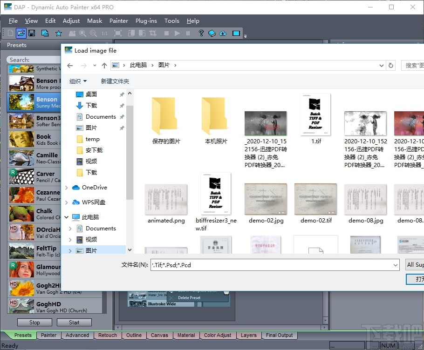The height and width of the screenshot is (350, 424).
Task: Open the Painter menu
Action: click(x=119, y=20)
